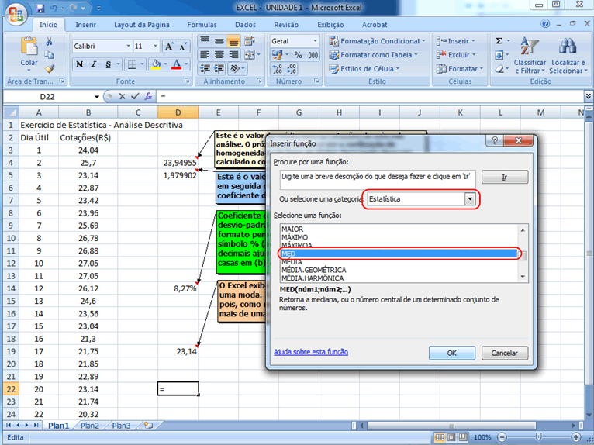
Task: Click the Office button logo
Action: [17, 13]
